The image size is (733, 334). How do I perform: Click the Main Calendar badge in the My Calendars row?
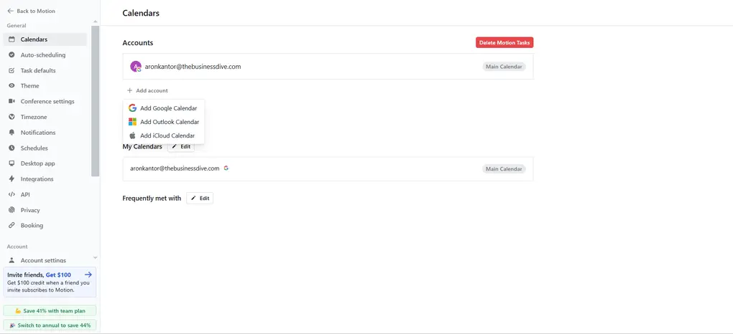coord(504,169)
